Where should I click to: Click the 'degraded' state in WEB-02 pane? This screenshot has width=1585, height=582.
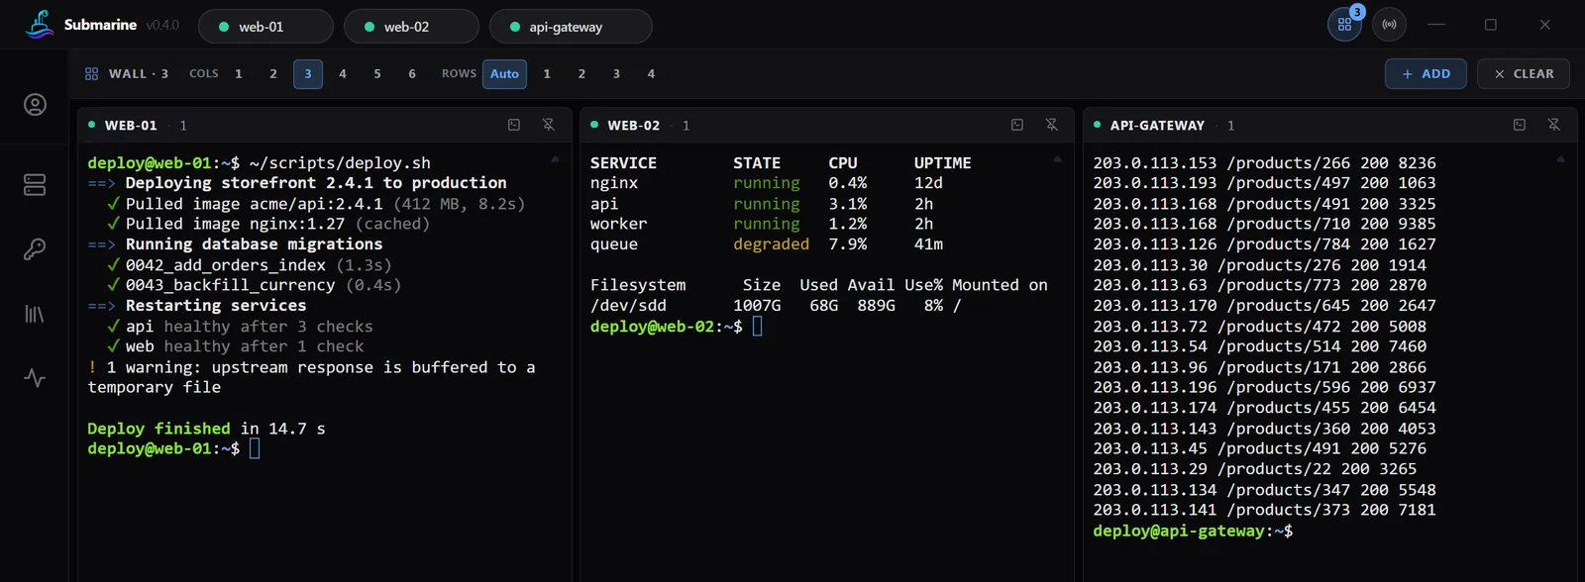click(x=771, y=244)
